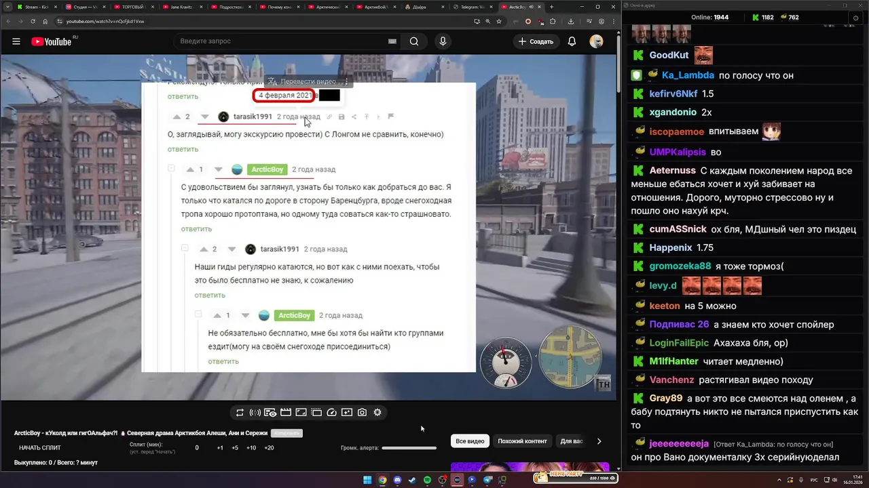Click the clapperboard icon in player toolbar

[x=286, y=412]
